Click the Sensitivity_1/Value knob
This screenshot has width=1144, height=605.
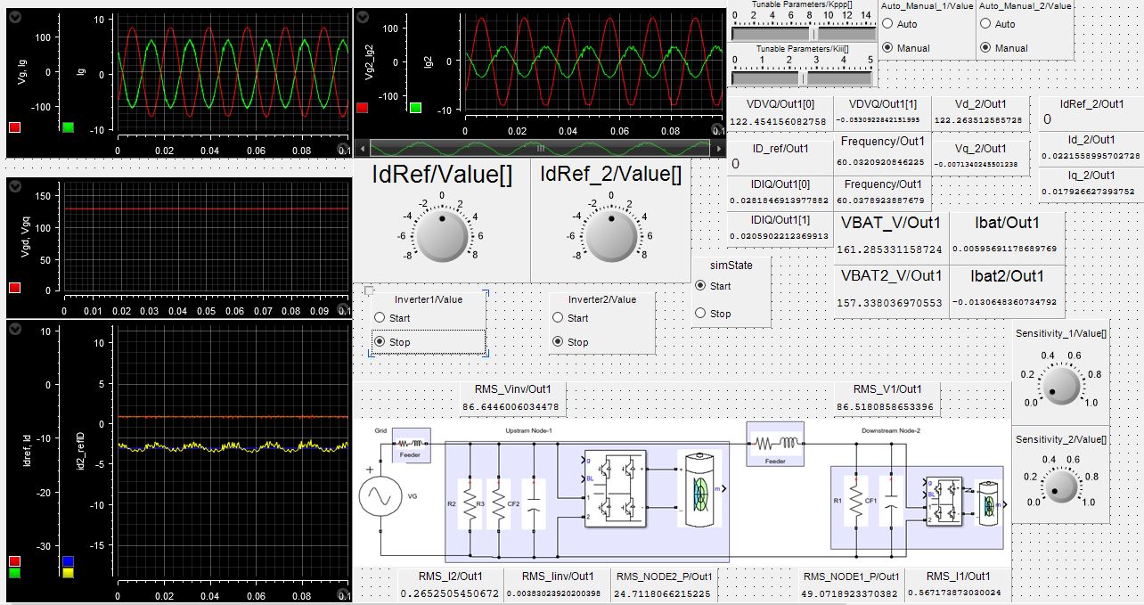point(1060,384)
